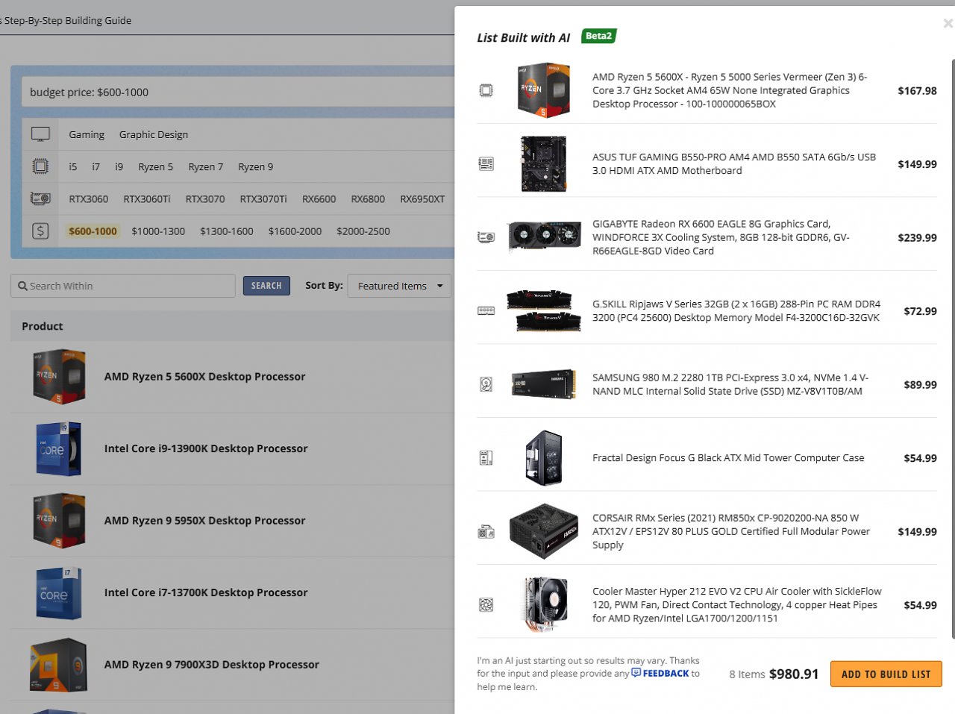Screen dimensions: 955x714
Task: Open the Sort By Featured Items dropdown
Action: pos(399,286)
